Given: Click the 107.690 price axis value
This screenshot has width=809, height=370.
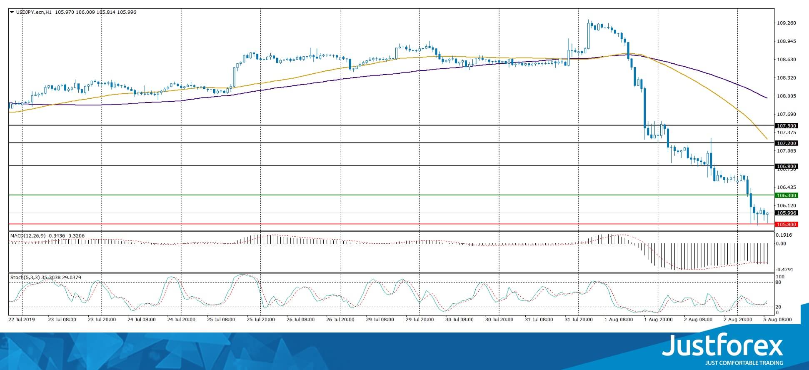Looking at the screenshot, I should pyautogui.click(x=787, y=114).
